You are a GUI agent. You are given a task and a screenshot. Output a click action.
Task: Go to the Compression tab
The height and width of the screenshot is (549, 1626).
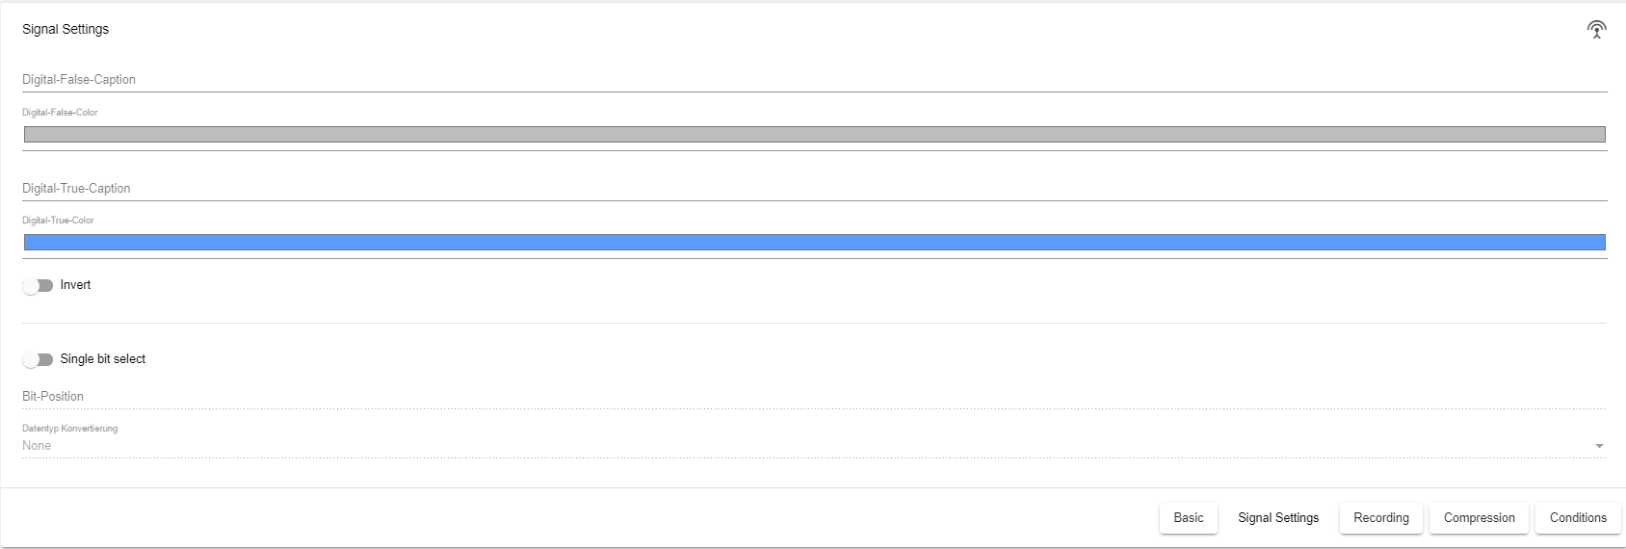point(1479,518)
